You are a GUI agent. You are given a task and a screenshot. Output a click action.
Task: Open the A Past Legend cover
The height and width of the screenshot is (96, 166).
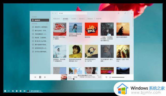point(107,70)
